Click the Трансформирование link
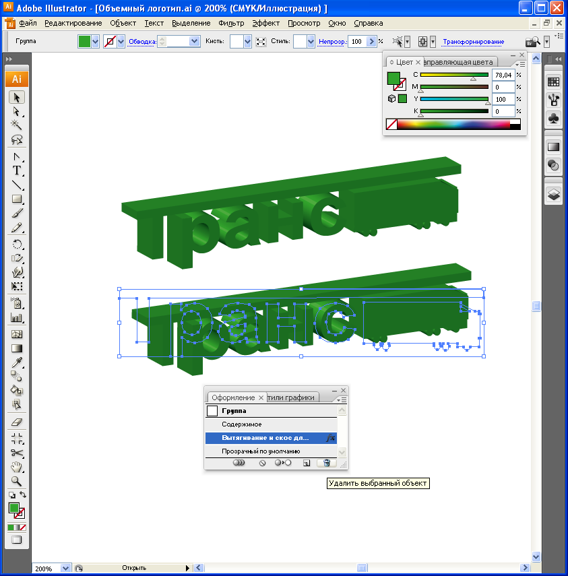This screenshot has width=568, height=576. [473, 42]
